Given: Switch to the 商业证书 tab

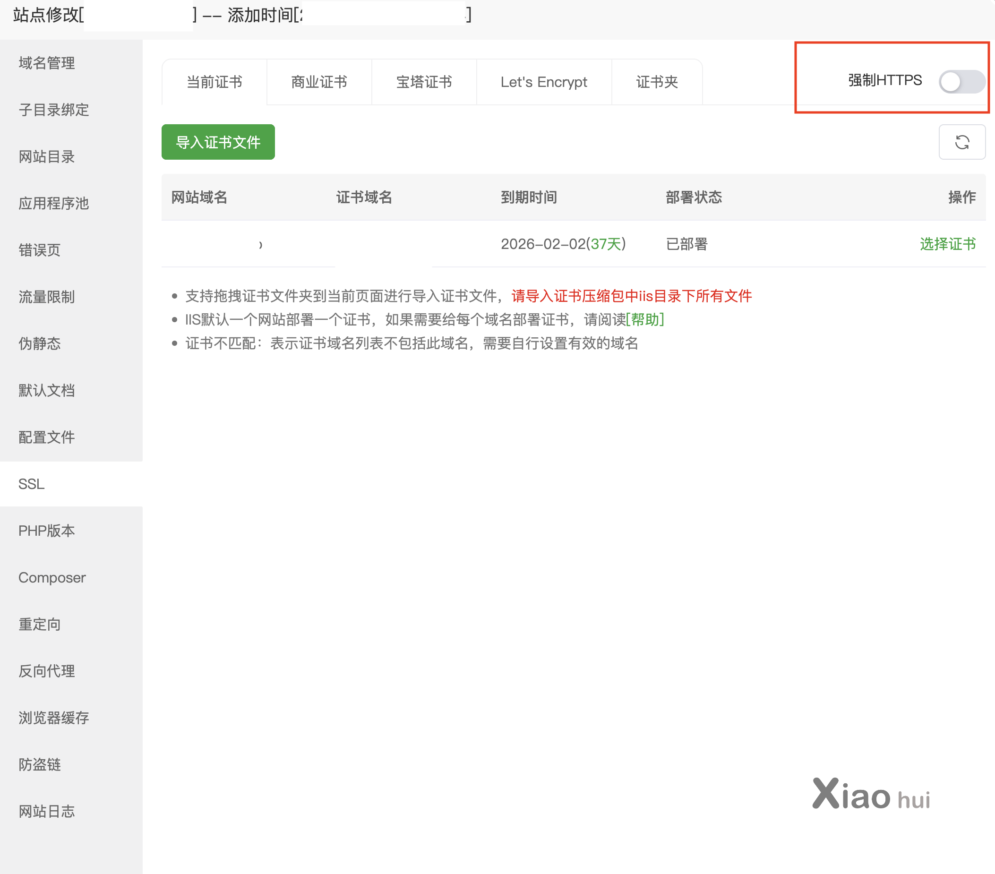Looking at the screenshot, I should (x=319, y=82).
